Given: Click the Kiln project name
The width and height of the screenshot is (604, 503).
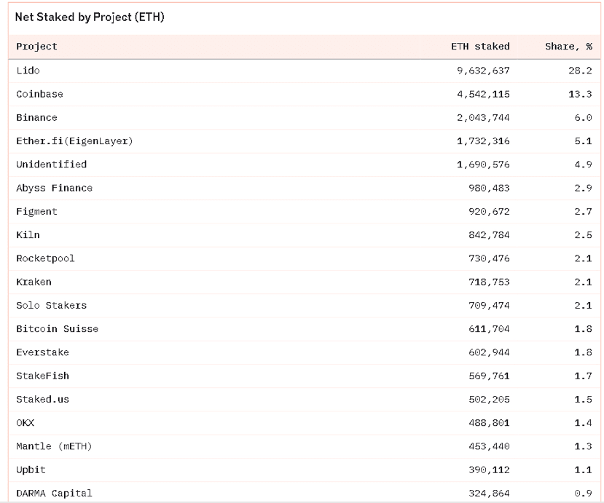Looking at the screenshot, I should 28,235.
